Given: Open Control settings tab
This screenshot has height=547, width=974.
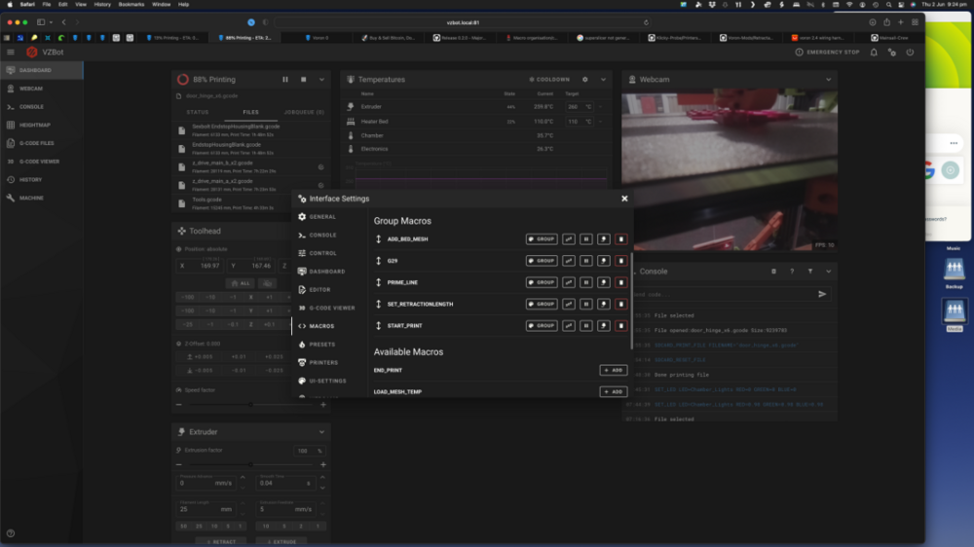Looking at the screenshot, I should (x=328, y=253).
